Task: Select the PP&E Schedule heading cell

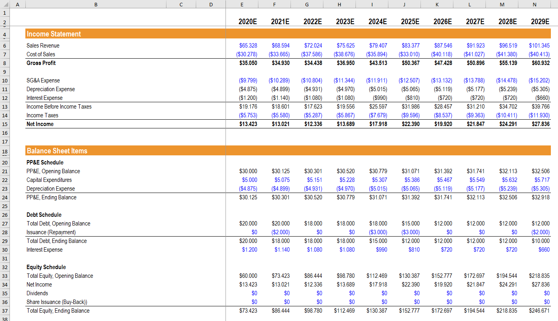Action: point(43,162)
